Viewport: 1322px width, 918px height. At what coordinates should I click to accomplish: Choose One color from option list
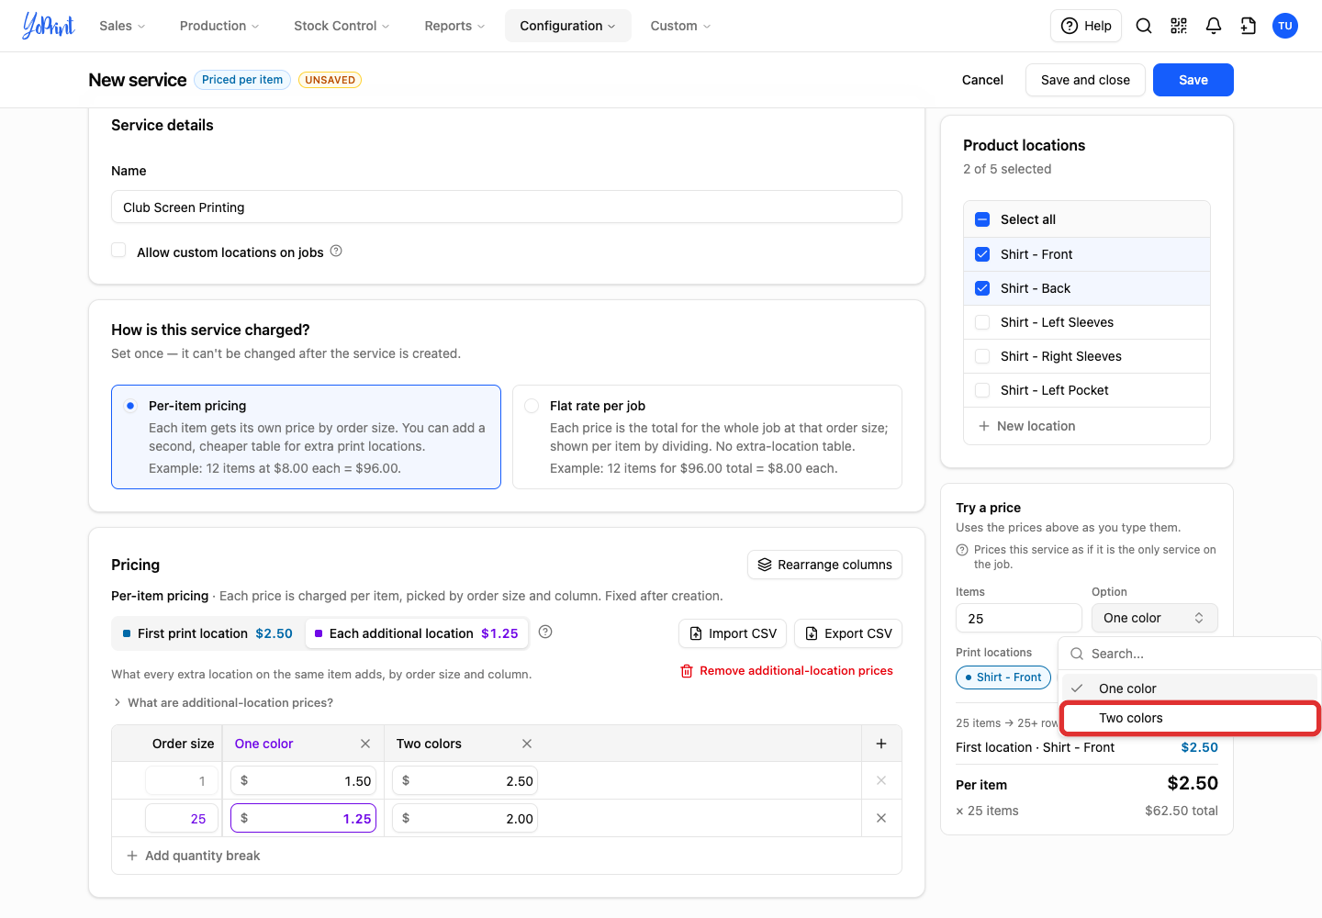coord(1190,688)
